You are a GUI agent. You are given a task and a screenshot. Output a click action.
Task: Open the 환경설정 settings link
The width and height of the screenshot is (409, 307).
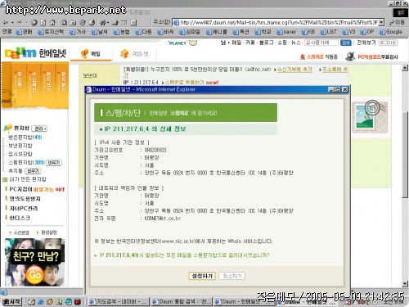coord(49,233)
